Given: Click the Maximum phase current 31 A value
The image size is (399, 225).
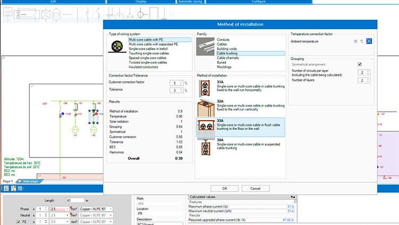Looking at the screenshot, I should pos(290,206).
